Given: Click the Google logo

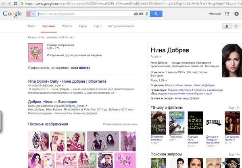Looking at the screenshot, I should pos(12,14).
